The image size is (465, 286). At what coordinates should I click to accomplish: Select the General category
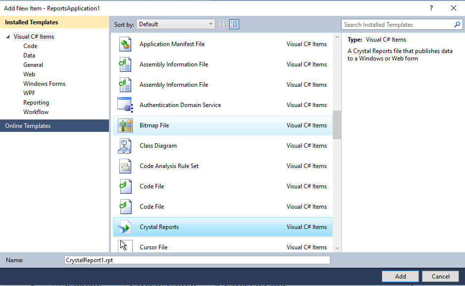click(33, 65)
